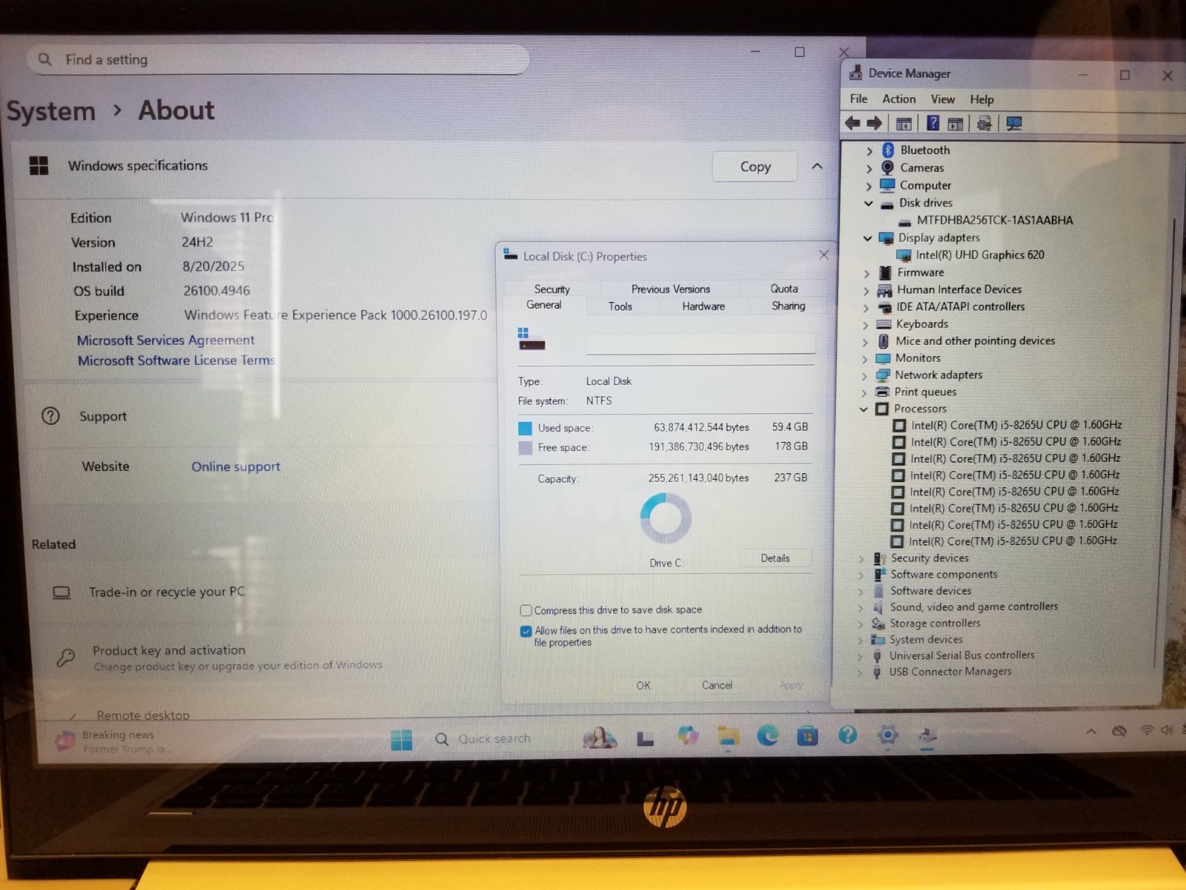Click Cancel in Local Disk Properties

tap(717, 685)
